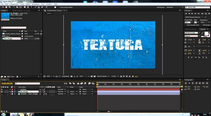Select the Puppet Pin tool
The image size is (211, 116).
(x=47, y=7)
